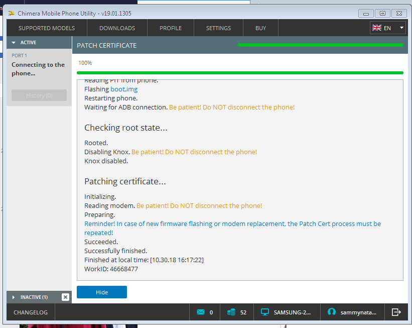412x328 pixels.
Task: Click the UK flag language icon
Action: point(377,28)
